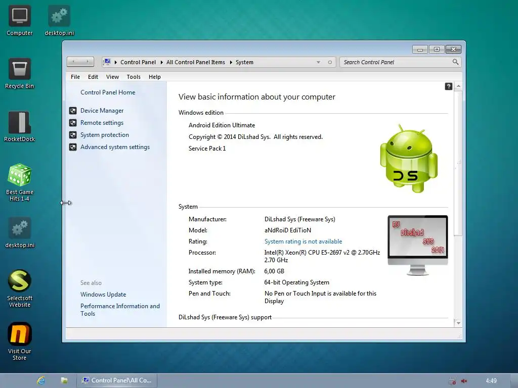
Task: Click All Control Panel Items breadcrumb
Action: 196,62
